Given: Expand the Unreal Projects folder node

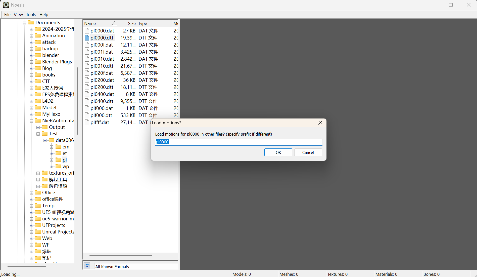Looking at the screenshot, I should click(31, 232).
